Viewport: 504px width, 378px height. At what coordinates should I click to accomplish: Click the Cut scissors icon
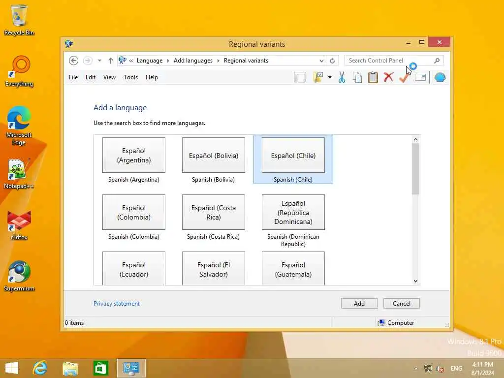tap(342, 77)
